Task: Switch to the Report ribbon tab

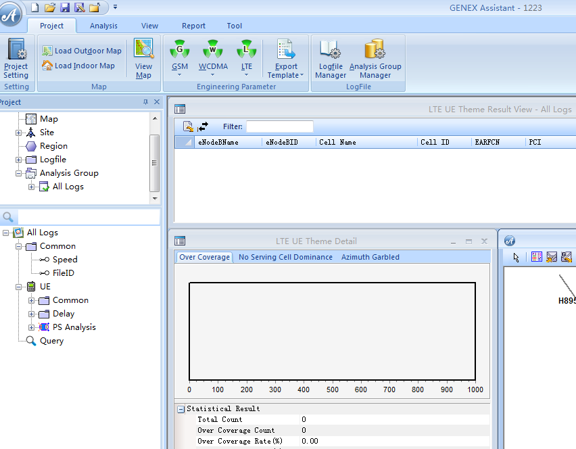Action: click(x=193, y=26)
